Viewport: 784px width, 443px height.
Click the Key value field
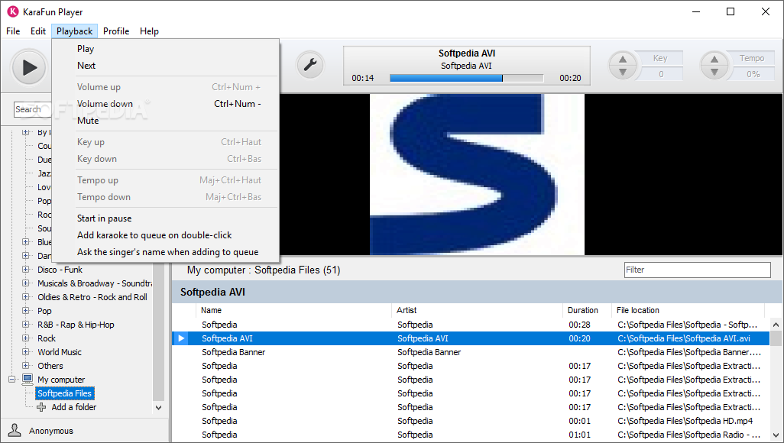click(x=660, y=74)
